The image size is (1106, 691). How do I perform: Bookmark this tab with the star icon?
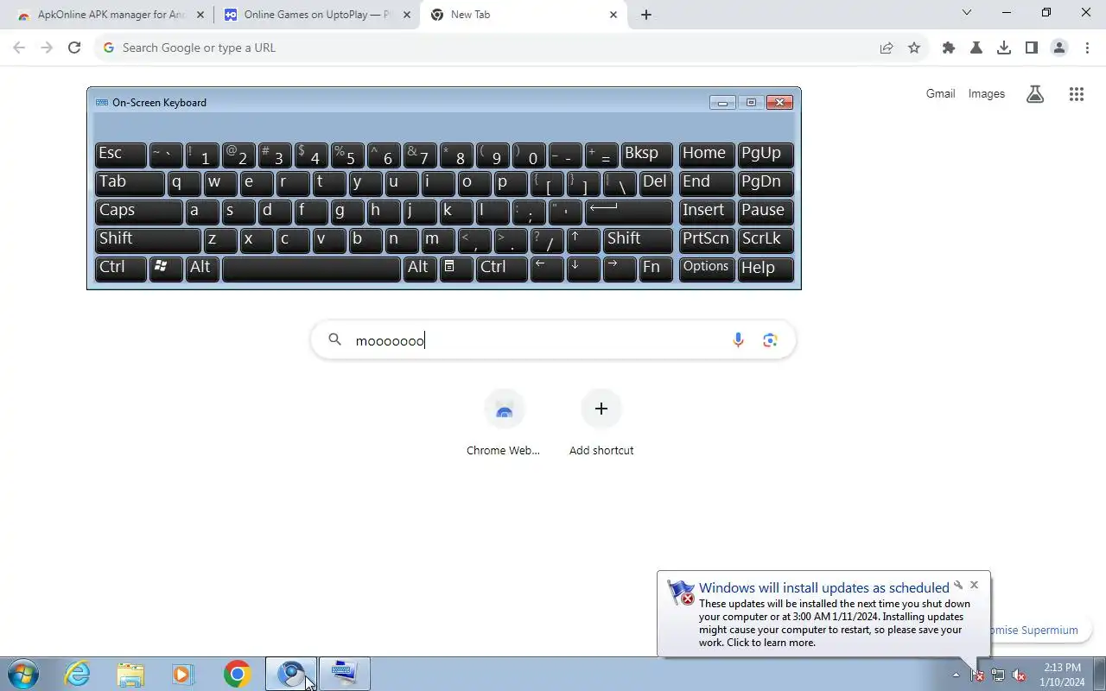[x=914, y=48]
